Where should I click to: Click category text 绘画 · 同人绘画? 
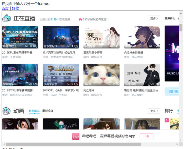pos(134,57)
